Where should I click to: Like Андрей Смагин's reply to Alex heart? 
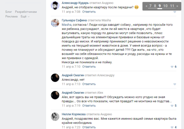point(172,106)
